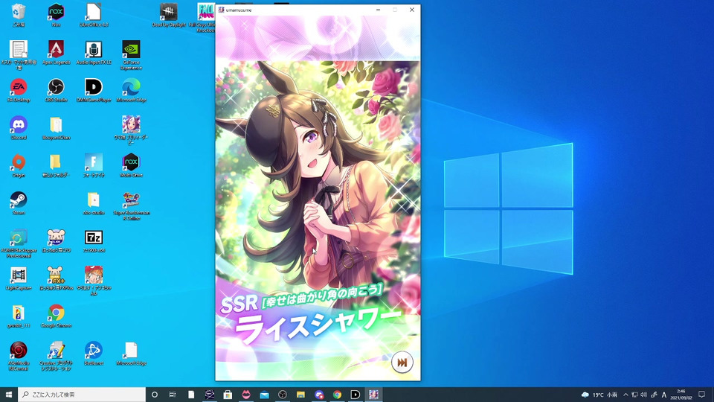Open the obs-studio folder on desktop
Viewport: 714px width, 402px height.
(x=94, y=202)
